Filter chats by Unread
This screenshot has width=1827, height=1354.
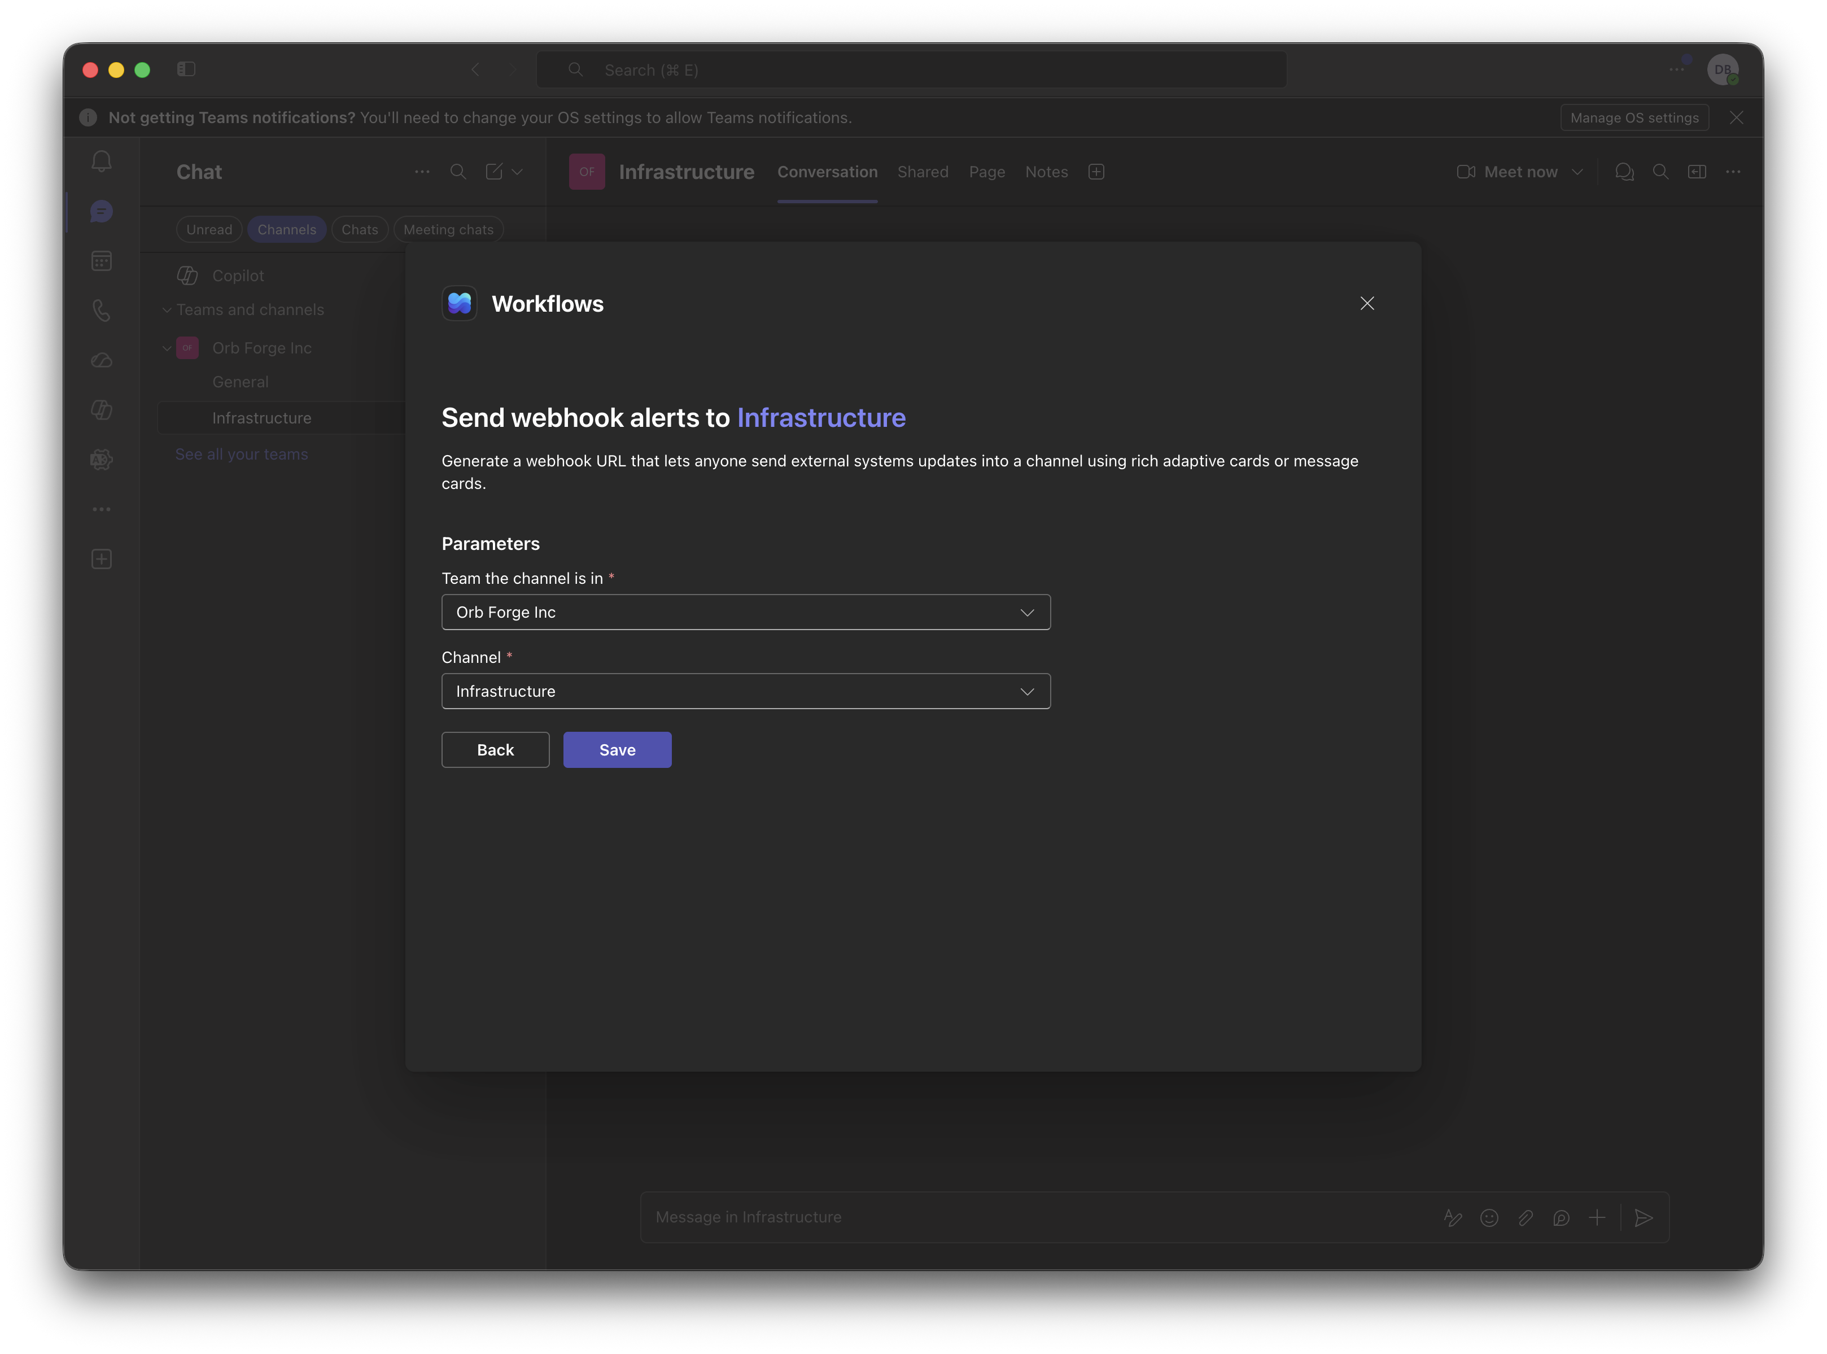(x=209, y=229)
